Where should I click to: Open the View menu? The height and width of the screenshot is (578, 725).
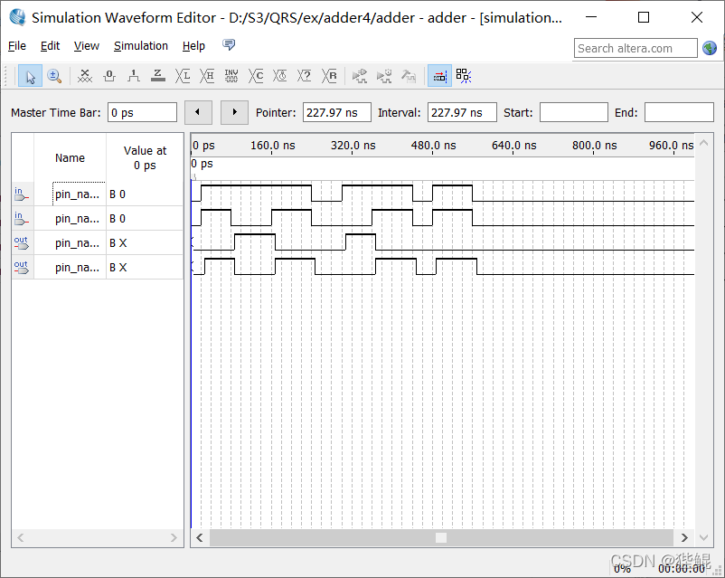coord(87,46)
